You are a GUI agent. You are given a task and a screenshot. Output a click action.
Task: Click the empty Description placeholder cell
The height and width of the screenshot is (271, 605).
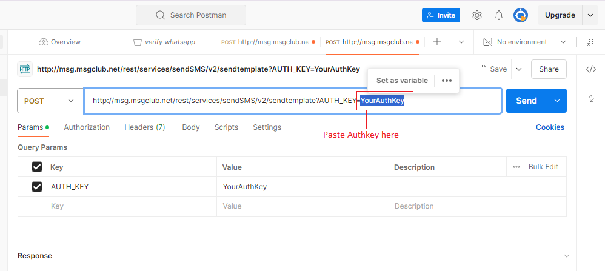(478, 207)
